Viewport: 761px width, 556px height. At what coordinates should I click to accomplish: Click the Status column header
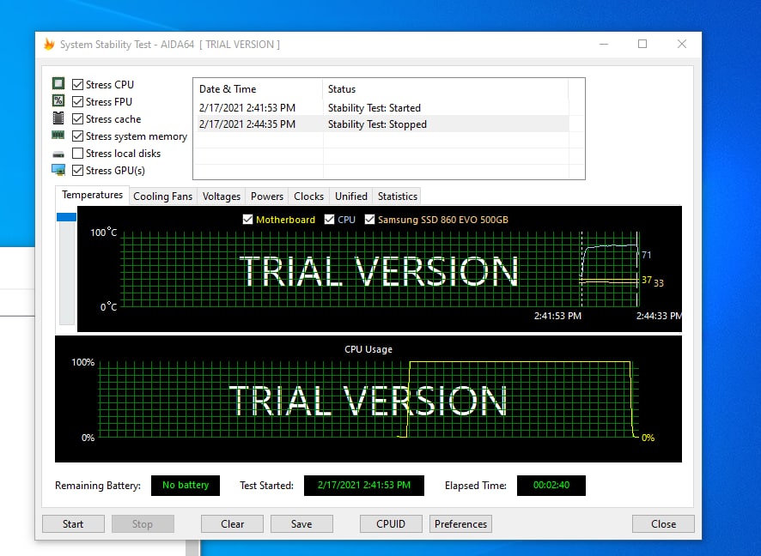click(x=445, y=89)
